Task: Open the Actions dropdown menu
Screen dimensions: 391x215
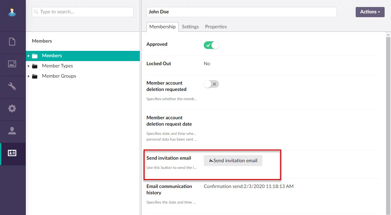Action: tap(370, 12)
